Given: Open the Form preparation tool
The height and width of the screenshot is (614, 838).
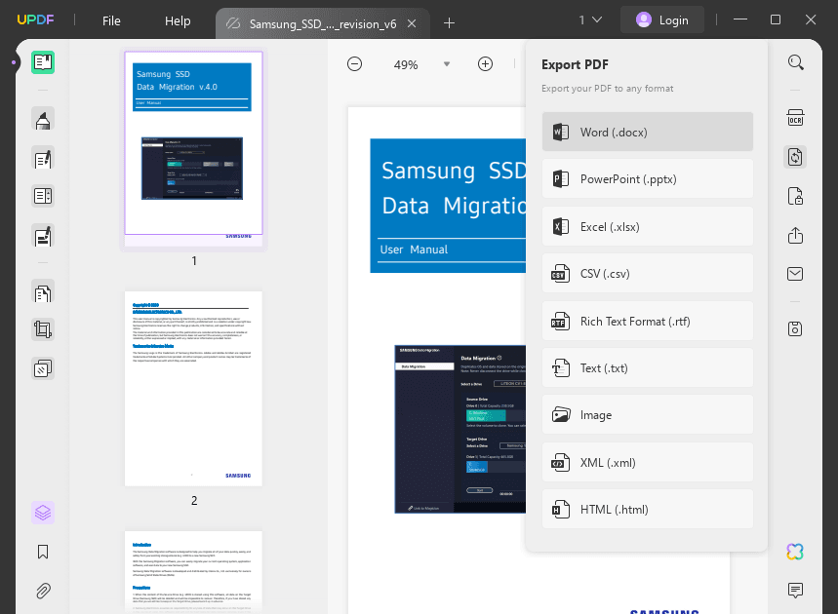Looking at the screenshot, I should click(43, 196).
